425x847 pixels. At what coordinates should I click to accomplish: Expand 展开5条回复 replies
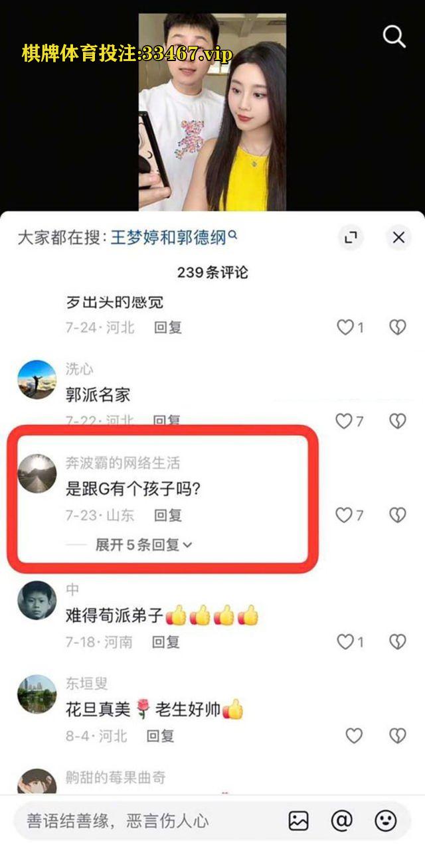(144, 545)
